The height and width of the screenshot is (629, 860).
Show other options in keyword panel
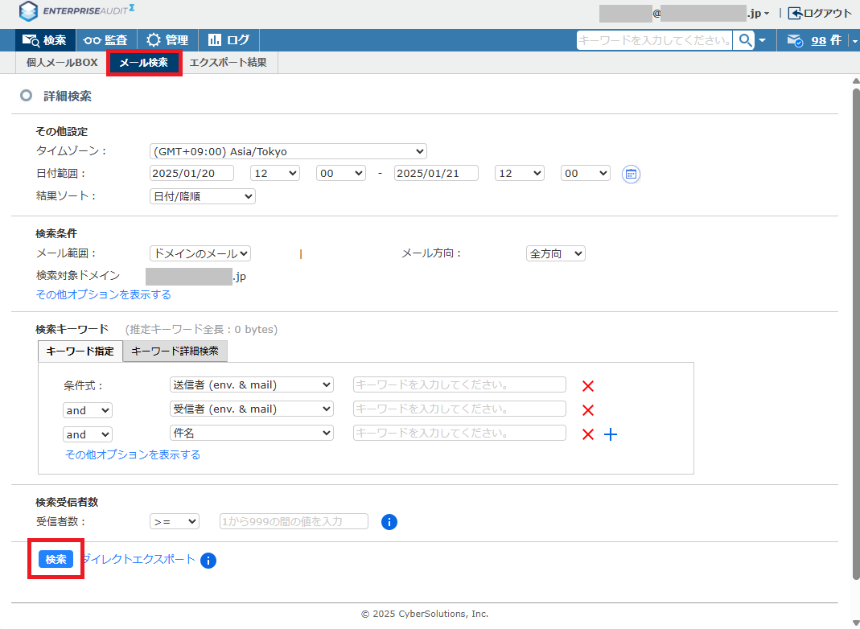coord(133,454)
